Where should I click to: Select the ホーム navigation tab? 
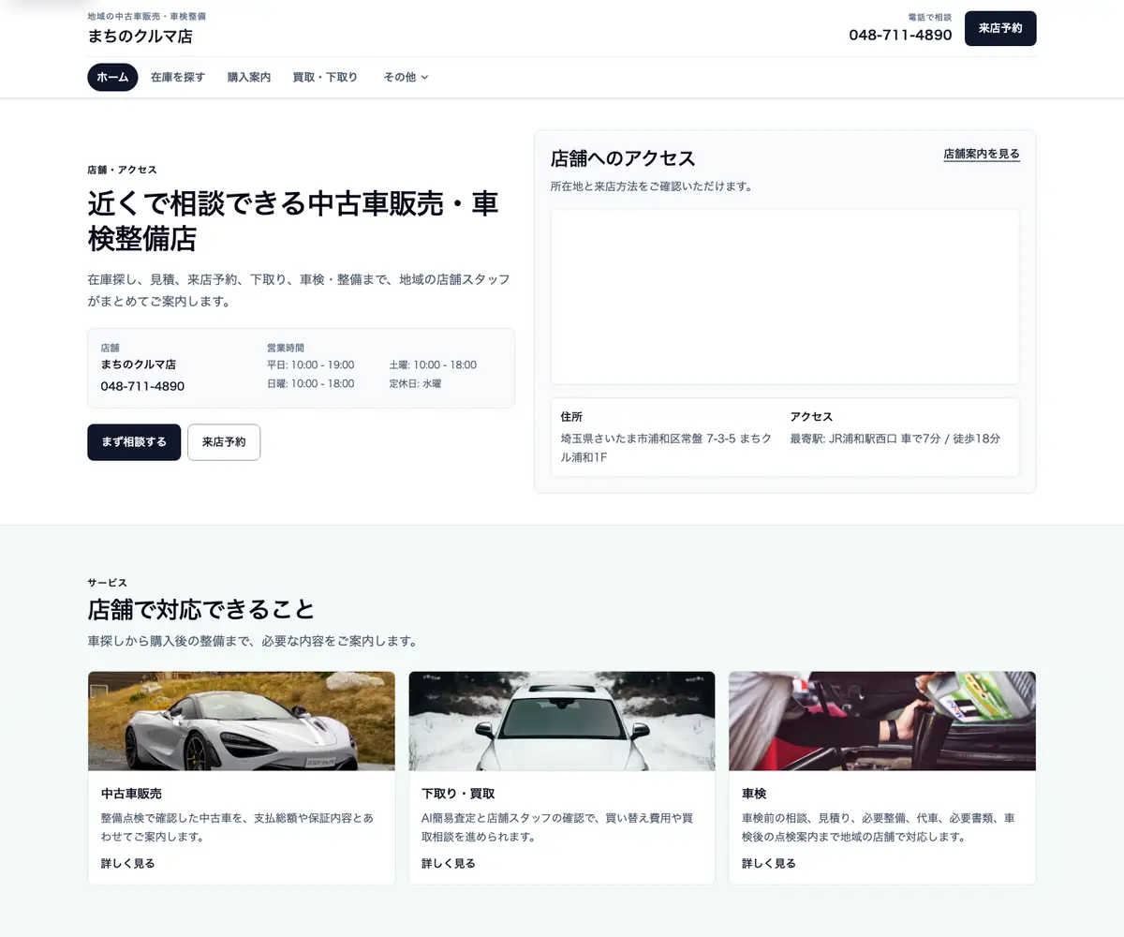point(112,77)
